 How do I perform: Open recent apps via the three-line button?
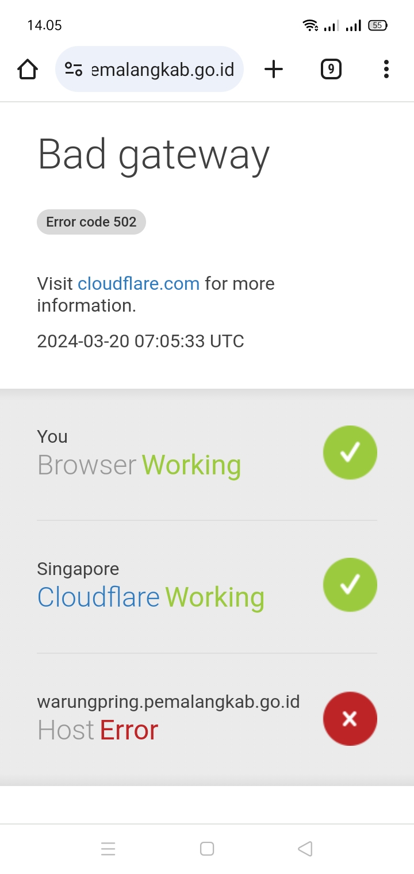click(108, 849)
